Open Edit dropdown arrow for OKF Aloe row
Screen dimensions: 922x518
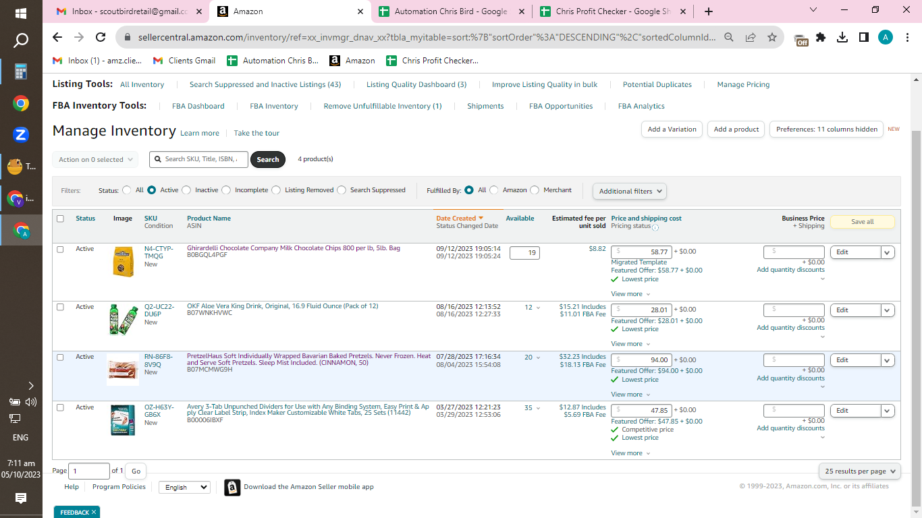(888, 310)
